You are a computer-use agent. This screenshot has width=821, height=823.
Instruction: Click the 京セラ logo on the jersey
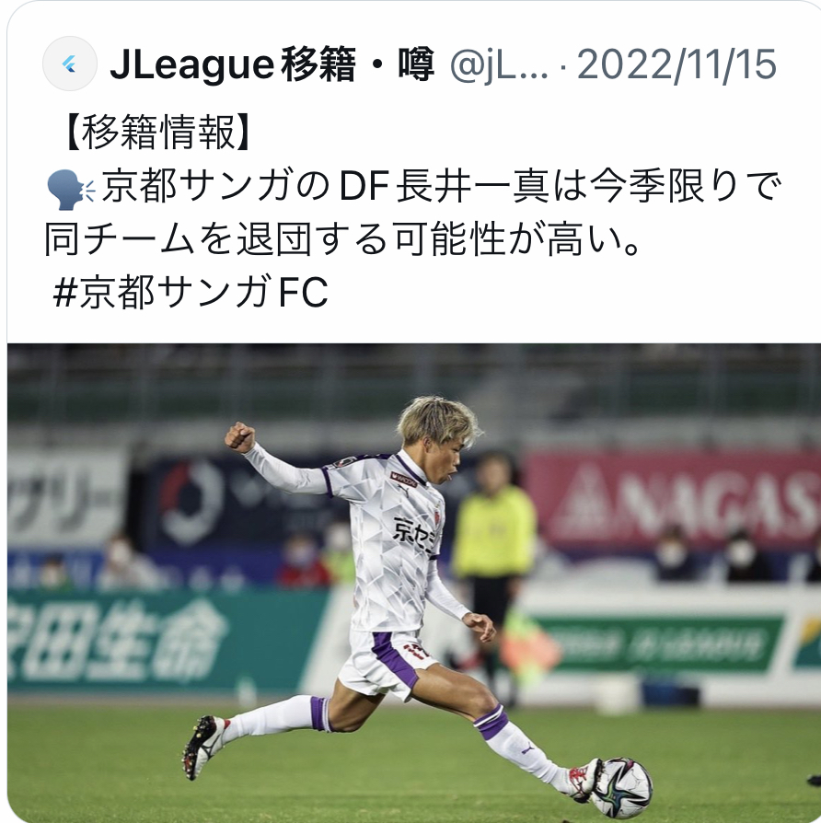click(x=416, y=534)
